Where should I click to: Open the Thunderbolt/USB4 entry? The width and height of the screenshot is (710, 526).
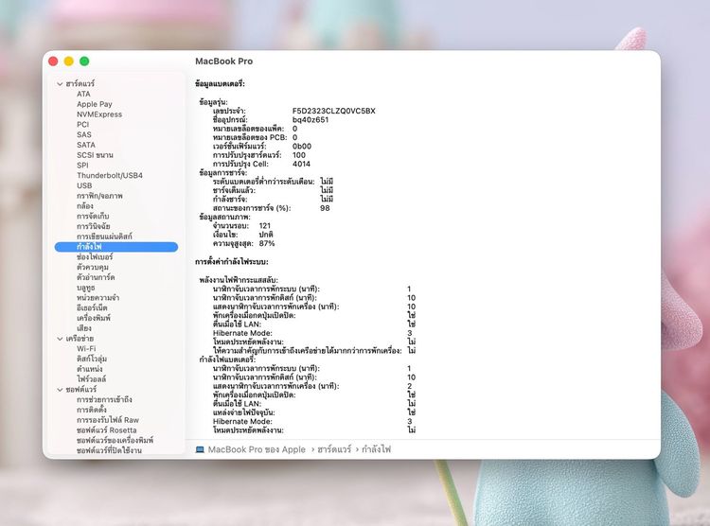[x=110, y=175]
